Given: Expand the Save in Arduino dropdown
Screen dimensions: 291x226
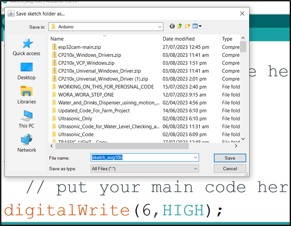Looking at the screenshot, I should click(160, 27).
